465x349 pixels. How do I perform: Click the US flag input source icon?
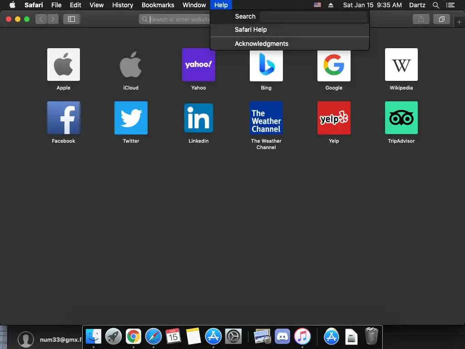coord(317,5)
